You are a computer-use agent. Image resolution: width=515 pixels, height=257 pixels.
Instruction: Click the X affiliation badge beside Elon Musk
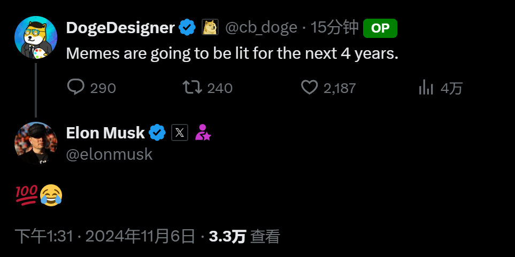(x=180, y=133)
